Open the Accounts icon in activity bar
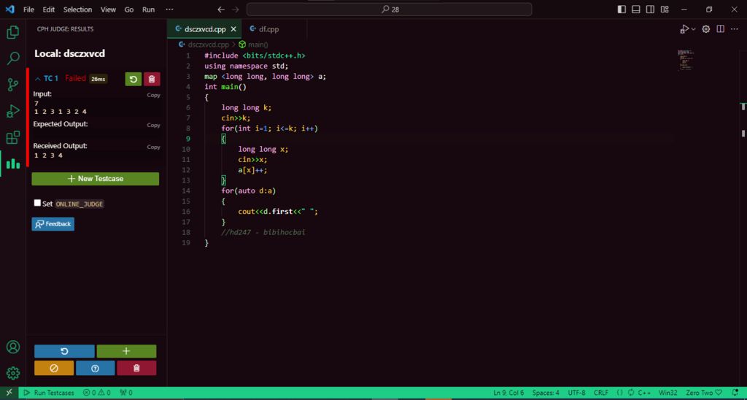Image resolution: width=747 pixels, height=400 pixels. (x=13, y=347)
